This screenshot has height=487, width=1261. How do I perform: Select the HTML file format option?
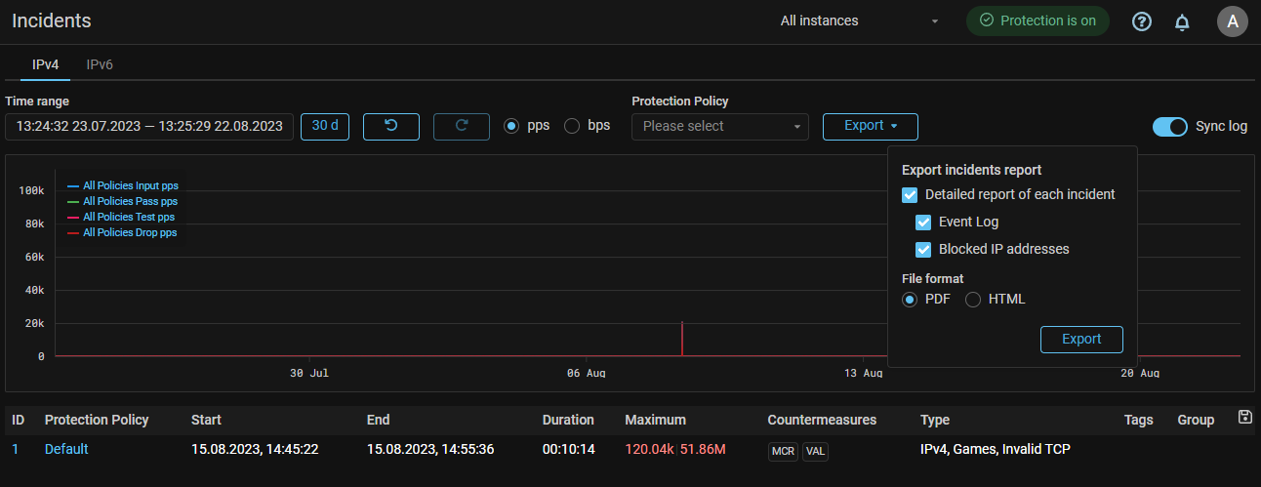tap(973, 300)
